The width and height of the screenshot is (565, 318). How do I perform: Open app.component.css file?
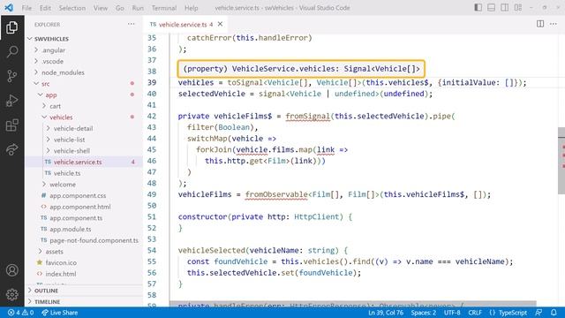coord(84,195)
